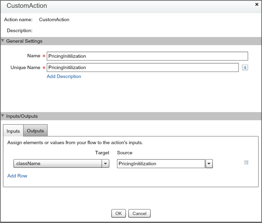
Task: Click the Unique Name info icon
Action: (x=245, y=67)
